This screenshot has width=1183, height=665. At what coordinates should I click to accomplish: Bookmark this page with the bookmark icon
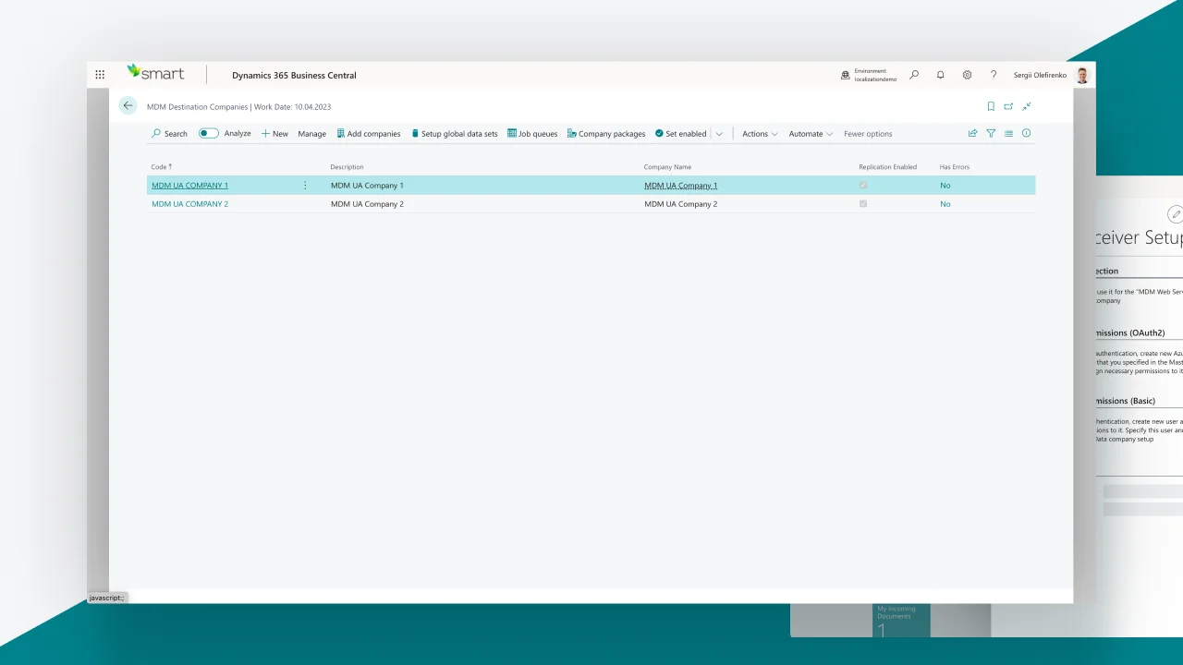pos(991,106)
